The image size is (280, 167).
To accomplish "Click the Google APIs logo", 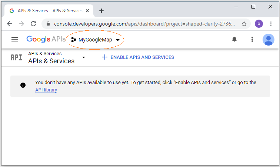I will tap(46, 39).
